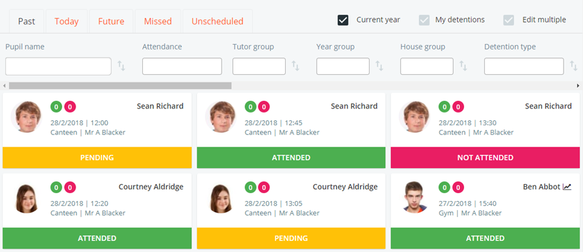583x252 pixels.
Task: Open the Tutor group filter box
Action: click(x=259, y=66)
